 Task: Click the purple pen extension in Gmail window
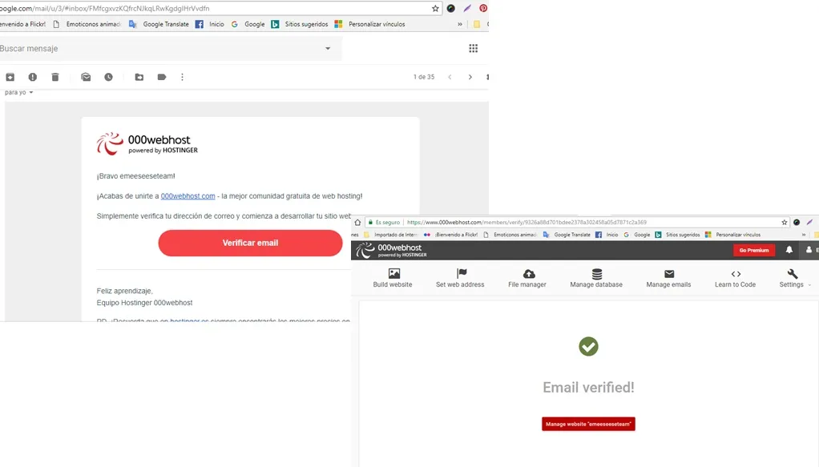click(467, 8)
